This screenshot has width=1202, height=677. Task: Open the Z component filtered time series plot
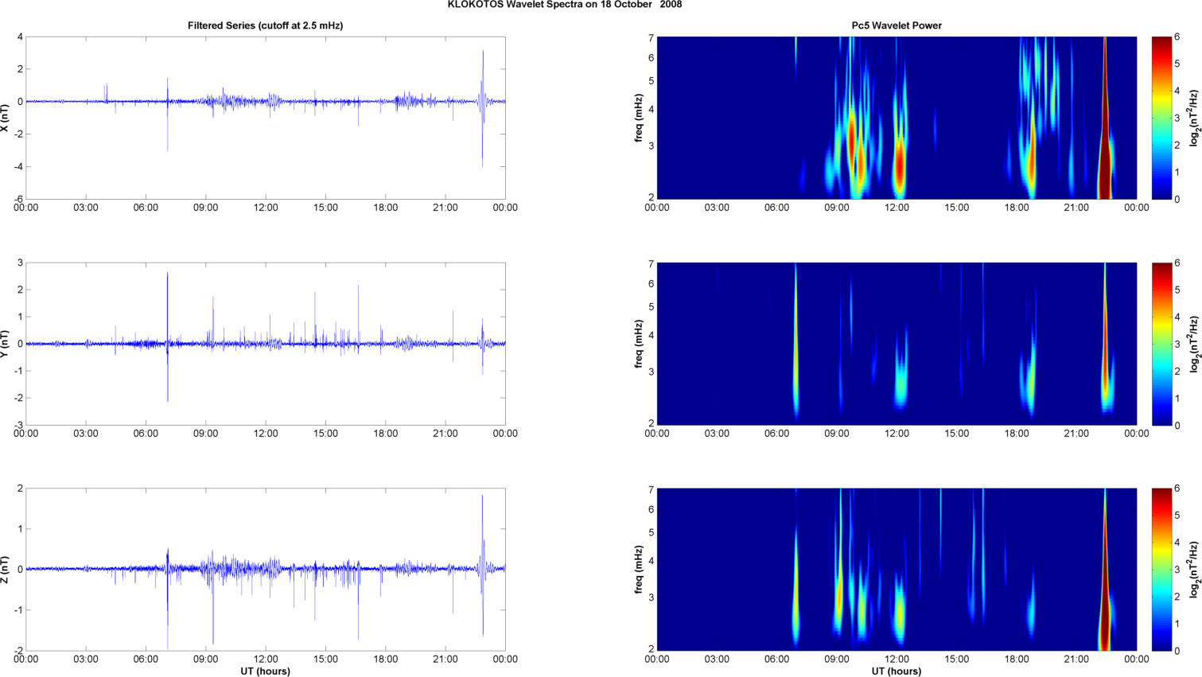[x=266, y=570]
